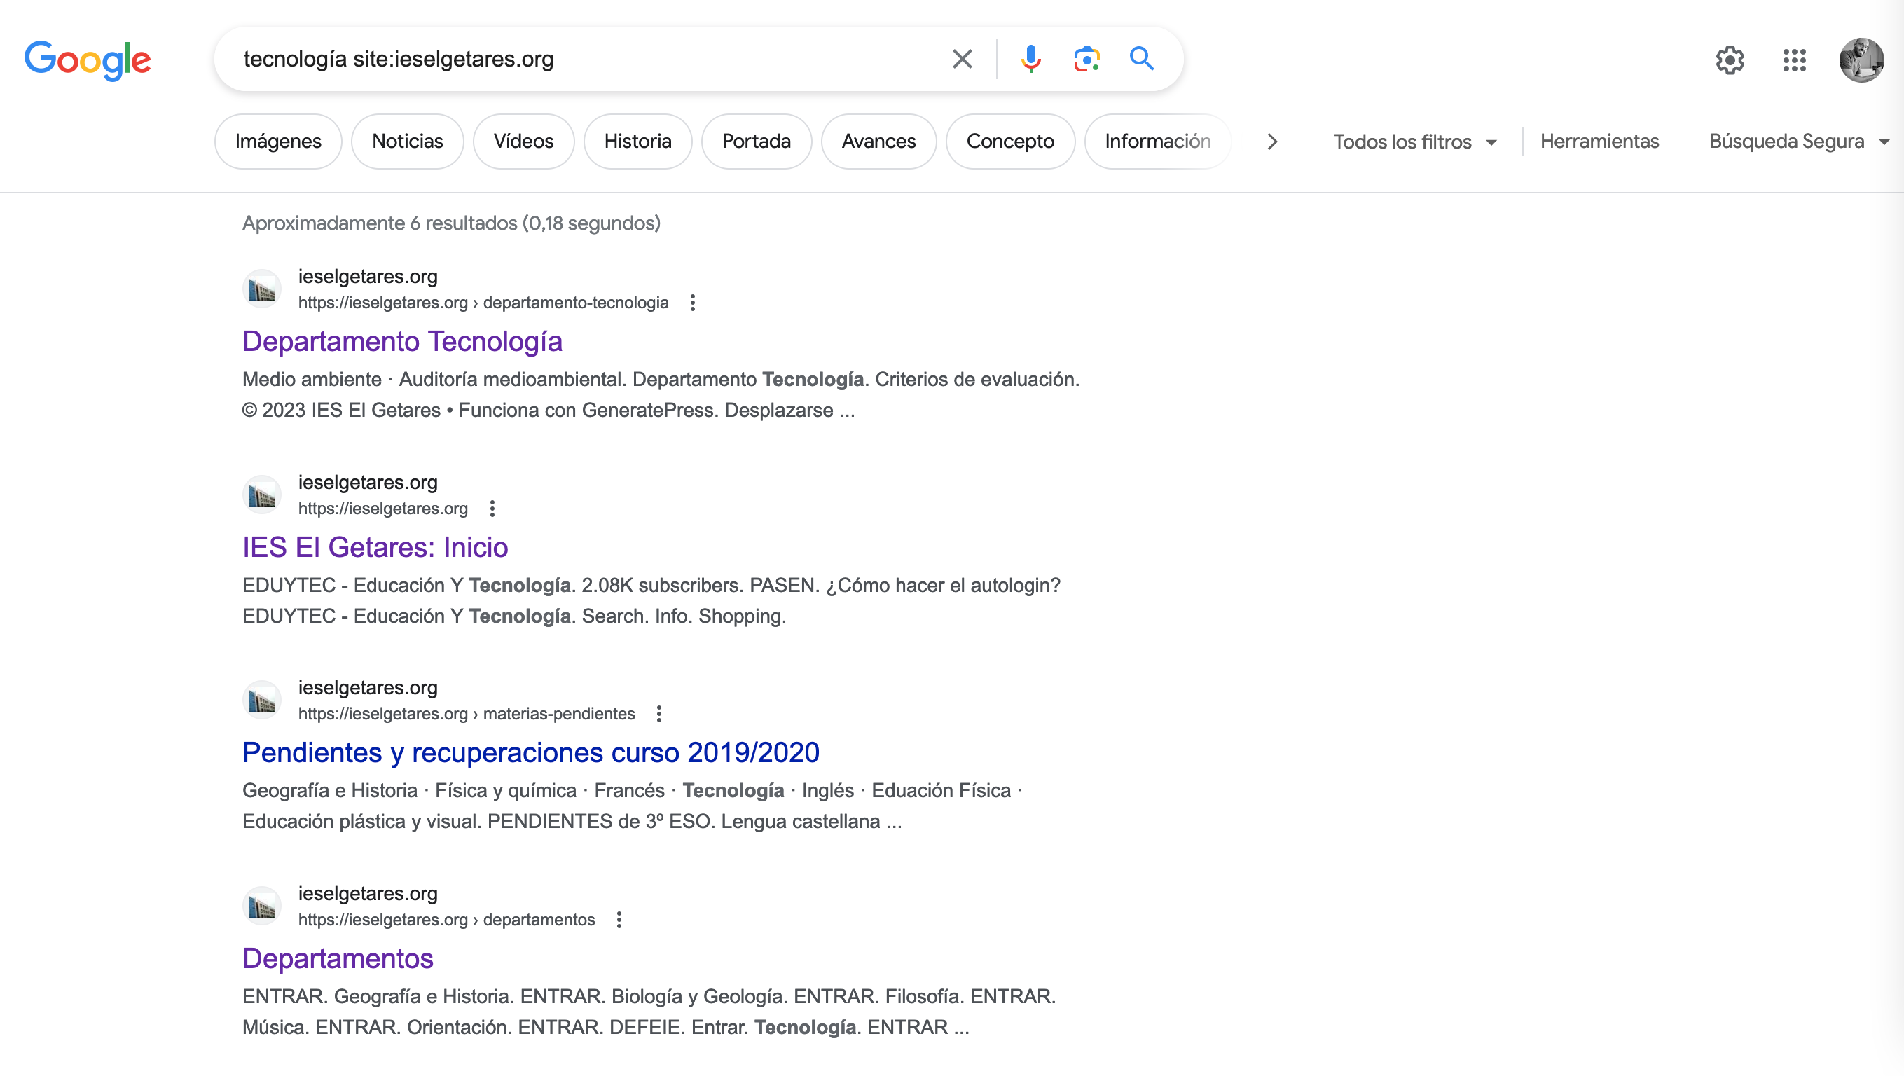Start voice search with microphone icon
The image size is (1904, 1076).
[x=1030, y=59]
